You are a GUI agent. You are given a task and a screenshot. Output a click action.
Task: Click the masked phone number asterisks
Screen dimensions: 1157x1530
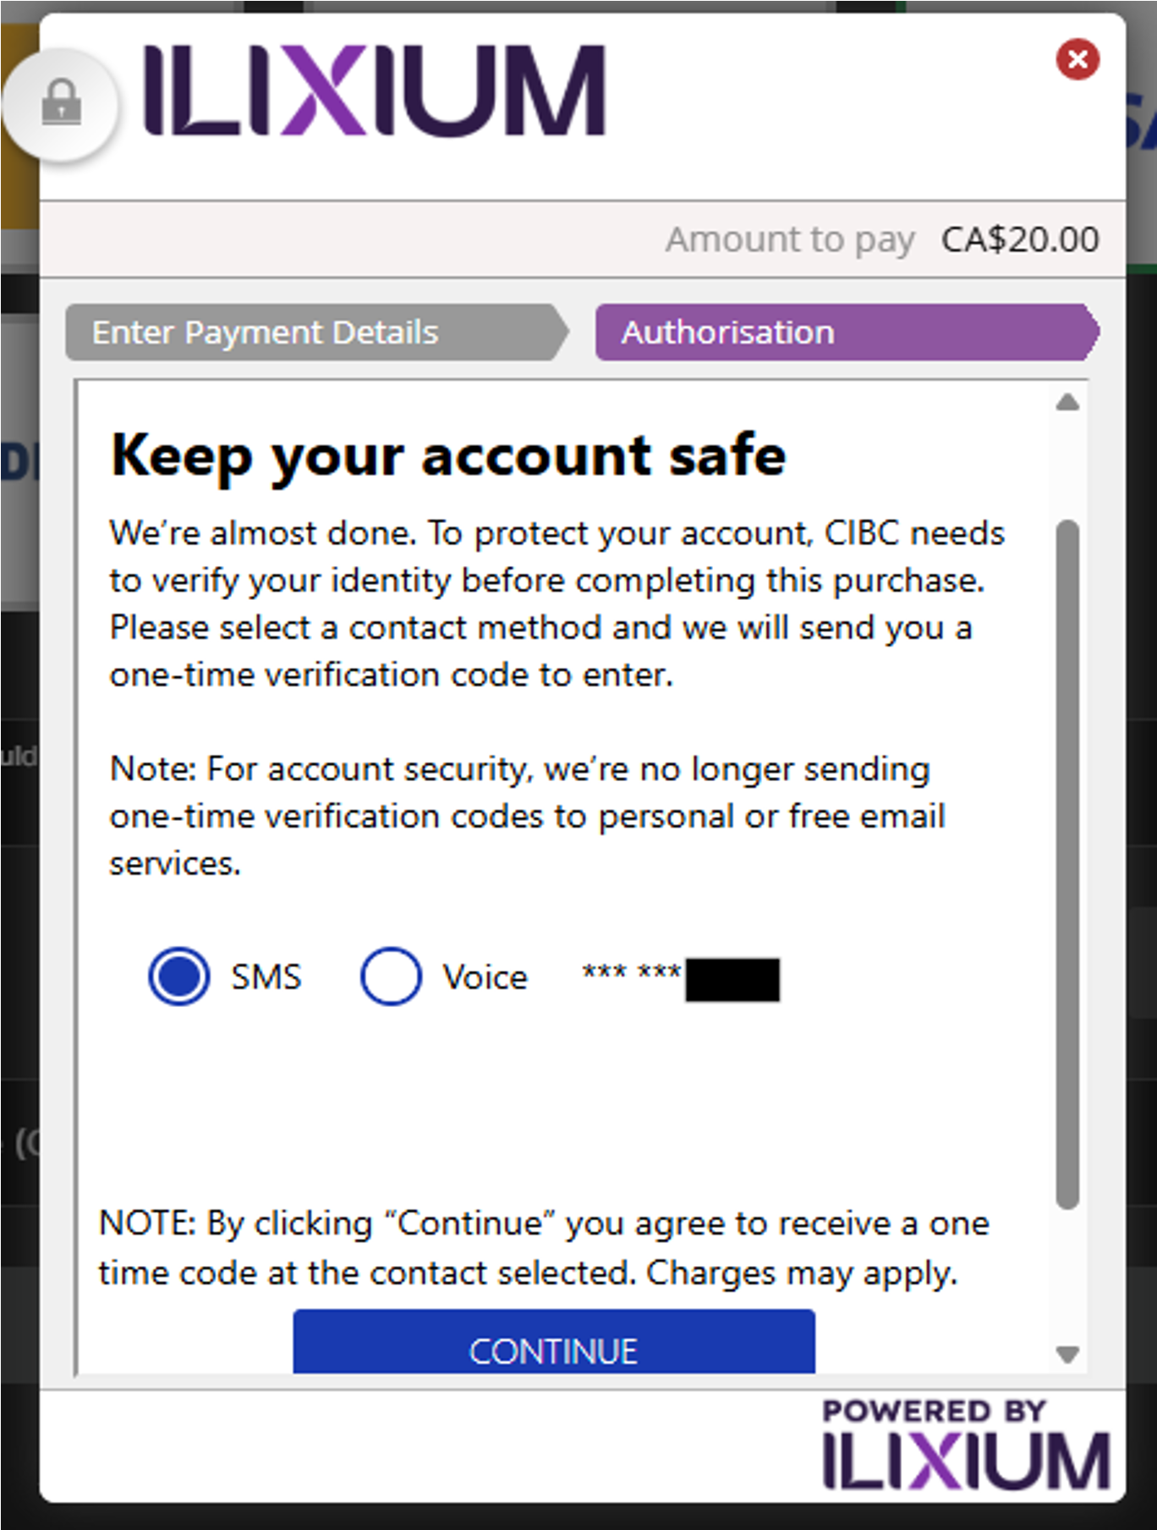tap(631, 974)
